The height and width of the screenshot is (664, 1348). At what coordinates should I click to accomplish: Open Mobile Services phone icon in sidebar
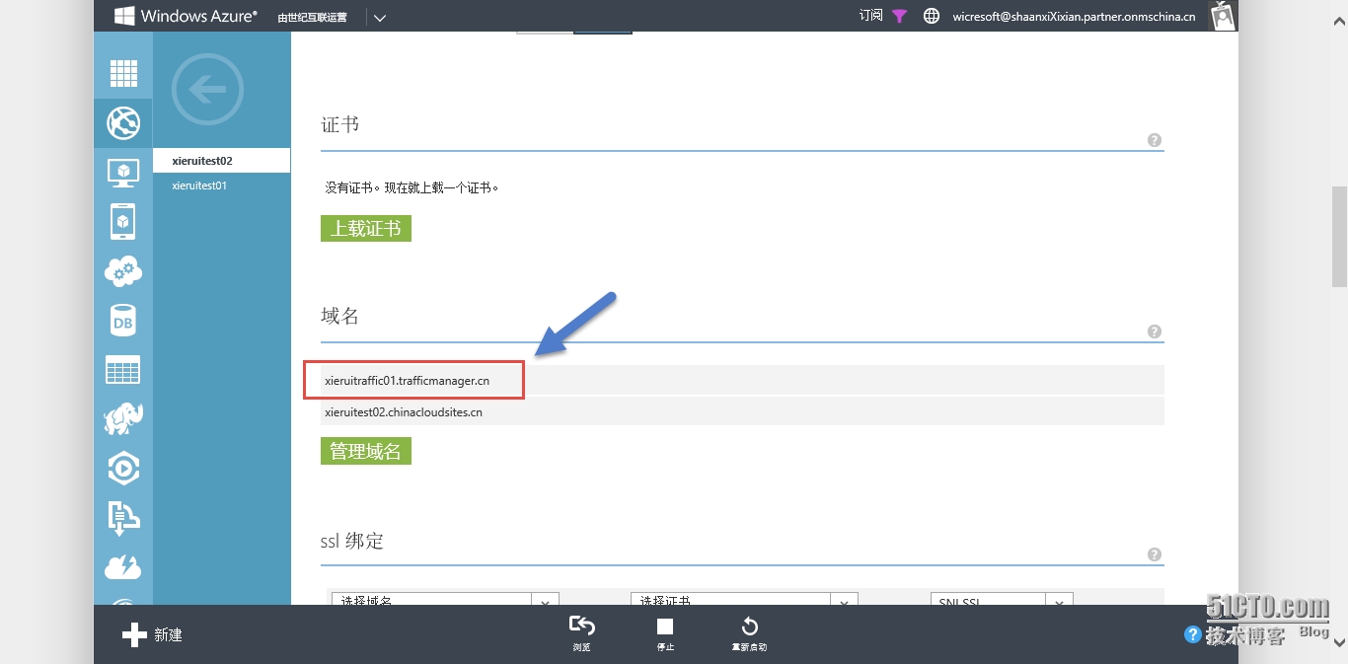(123, 222)
